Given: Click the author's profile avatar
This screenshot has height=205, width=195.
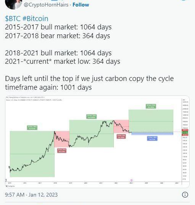Looking at the screenshot, I should point(14,4).
